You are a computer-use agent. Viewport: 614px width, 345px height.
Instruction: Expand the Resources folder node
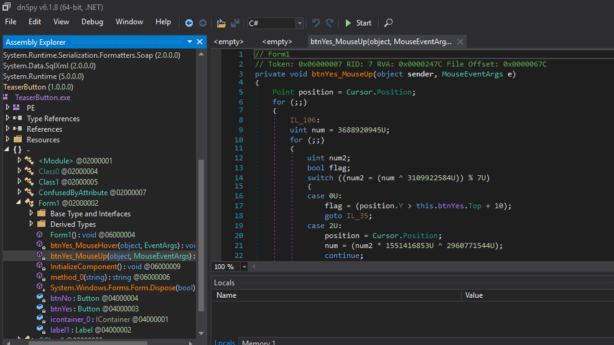point(7,140)
